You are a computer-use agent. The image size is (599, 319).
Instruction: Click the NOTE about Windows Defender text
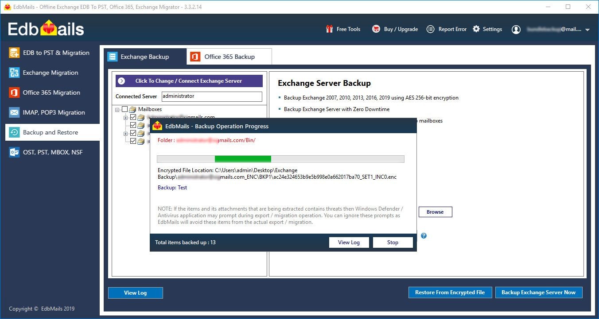click(x=280, y=215)
